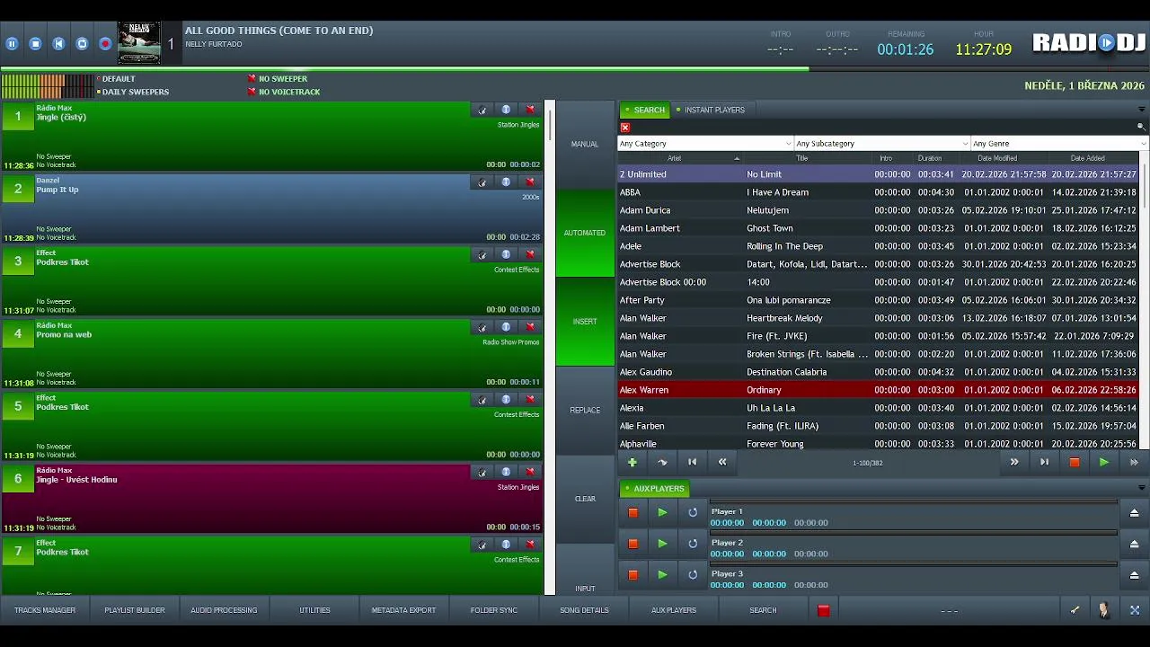Select the Default rotation indicator
The height and width of the screenshot is (647, 1150).
coord(116,79)
